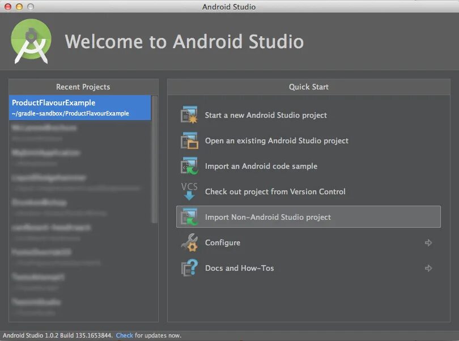Image resolution: width=459 pixels, height=341 pixels.
Task: Click the new project icon with star
Action: (189, 115)
